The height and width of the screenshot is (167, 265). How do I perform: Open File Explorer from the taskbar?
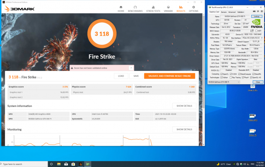tap(59, 164)
